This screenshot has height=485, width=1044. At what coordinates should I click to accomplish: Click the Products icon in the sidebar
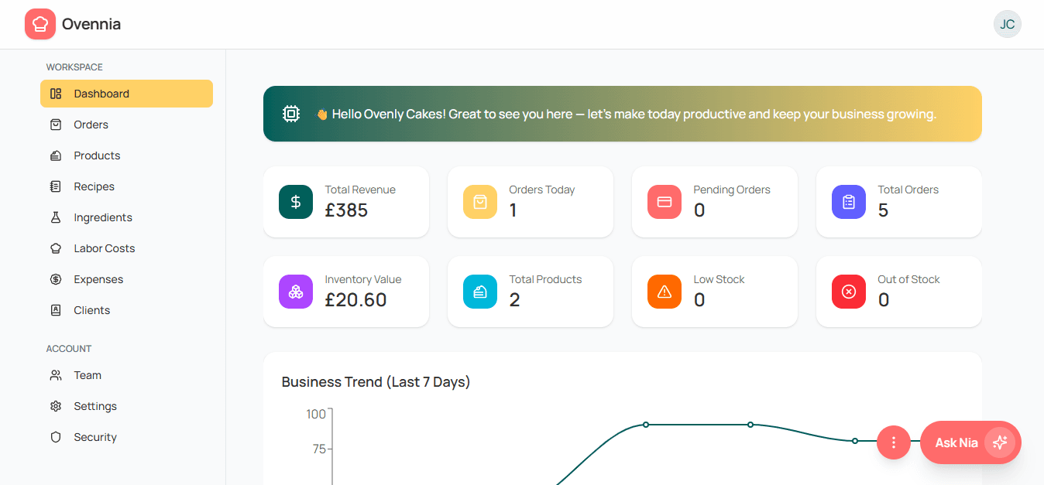[54, 155]
